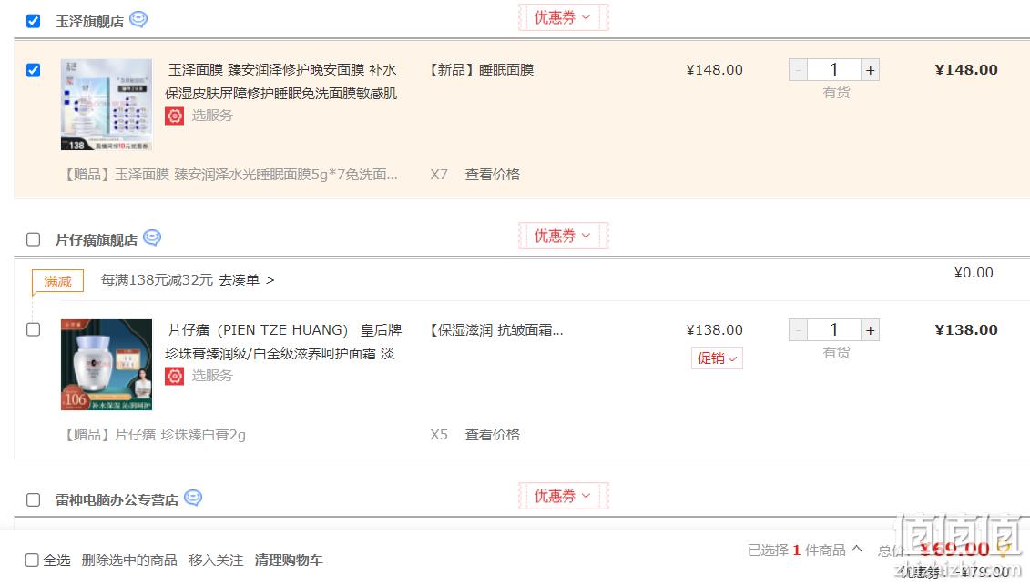Viewport: 1030px width, 585px height.
Task: Click 清理购物车 button
Action: [x=289, y=560]
